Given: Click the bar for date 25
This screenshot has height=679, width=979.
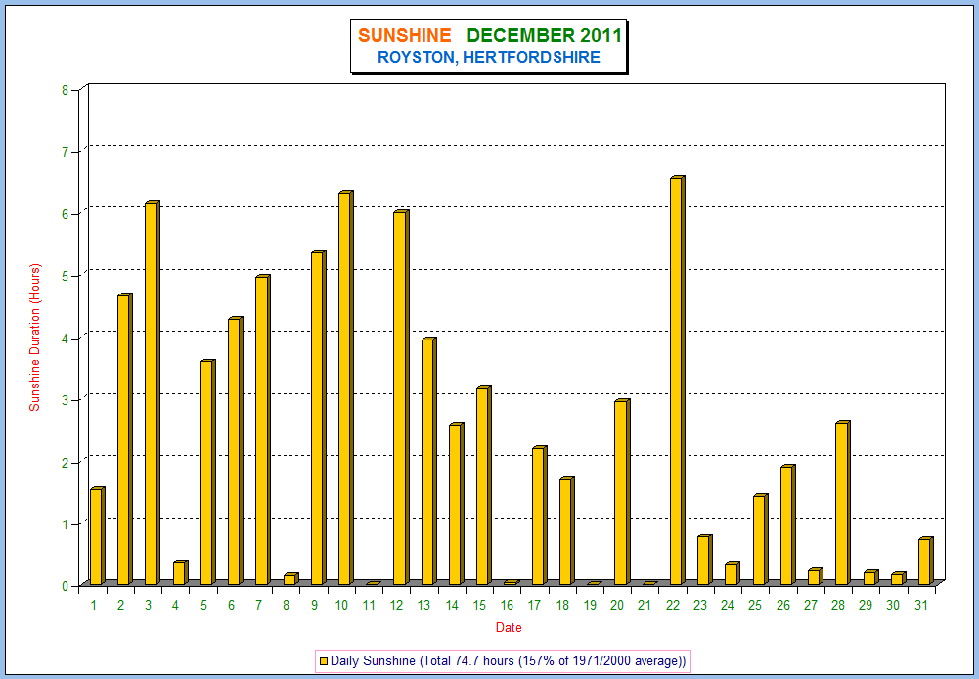Looking at the screenshot, I should click(761, 540).
